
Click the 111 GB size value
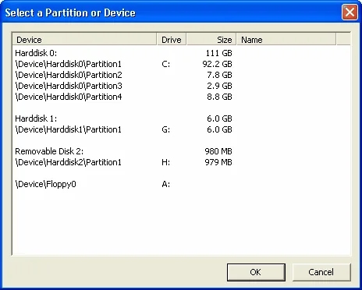pyautogui.click(x=219, y=53)
